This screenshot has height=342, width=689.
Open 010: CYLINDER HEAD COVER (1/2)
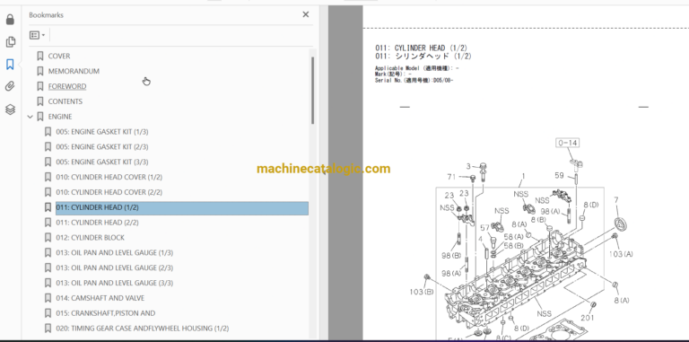[x=109, y=177]
